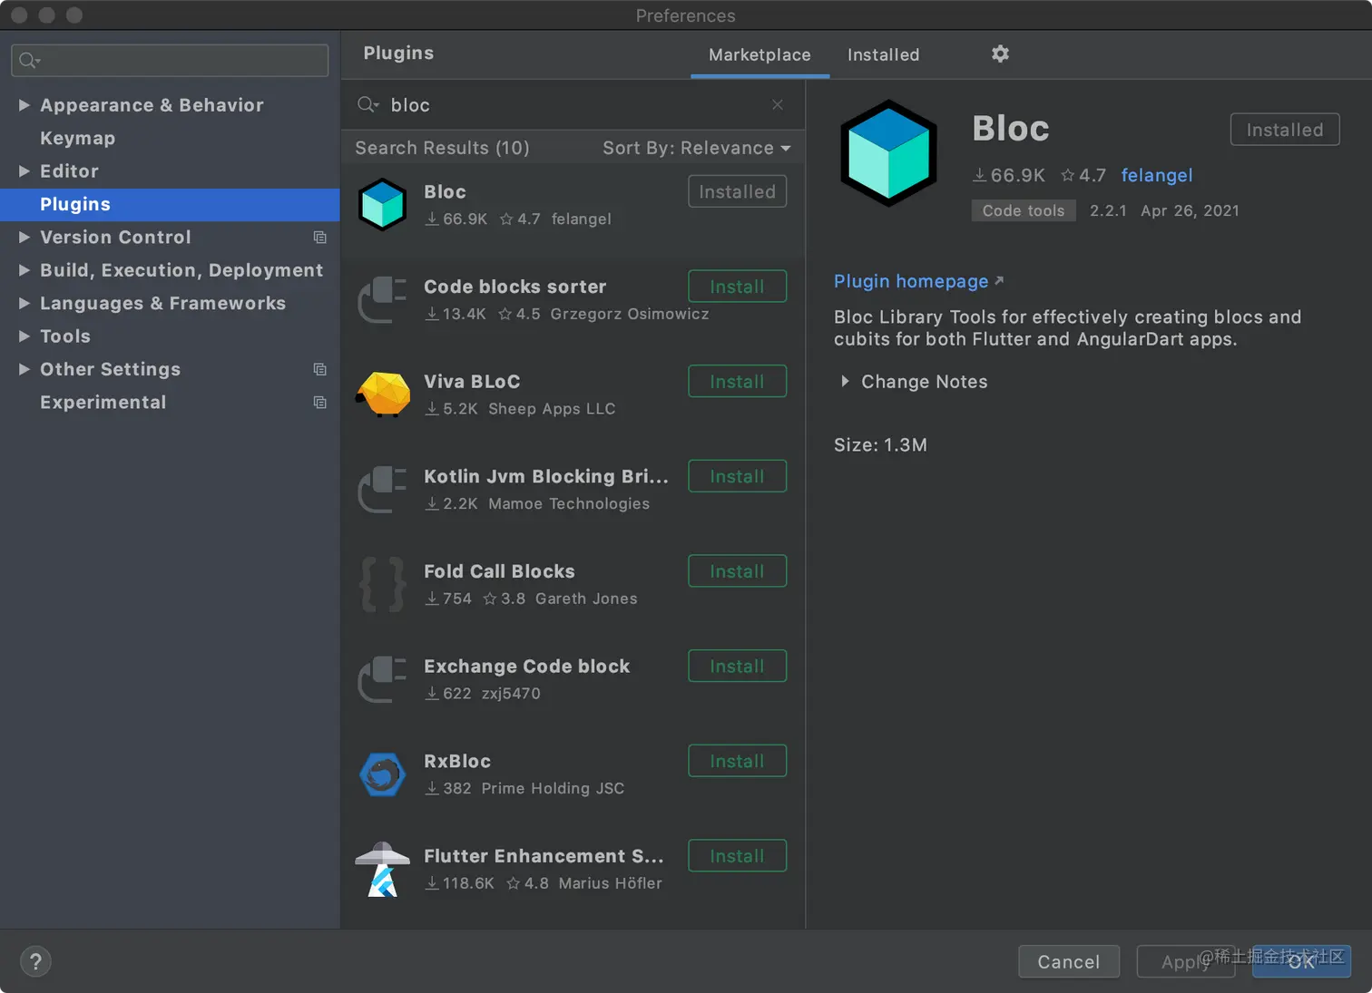The image size is (1372, 993).
Task: Focus the plugin search field containing bloc
Action: coord(573,104)
